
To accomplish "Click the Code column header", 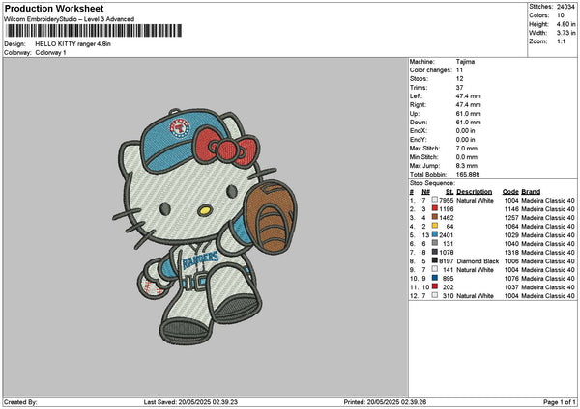I will 510,192.
